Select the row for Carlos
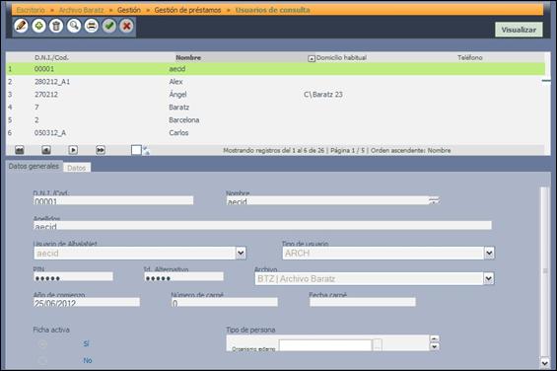 [x=275, y=133]
